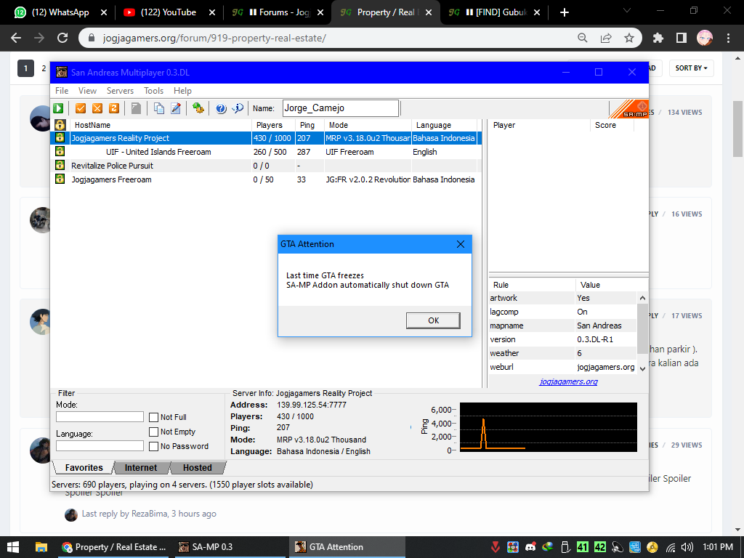Viewport: 744px width, 558px height.
Task: Click OK in GTA Attention dialog
Action: pos(433,320)
